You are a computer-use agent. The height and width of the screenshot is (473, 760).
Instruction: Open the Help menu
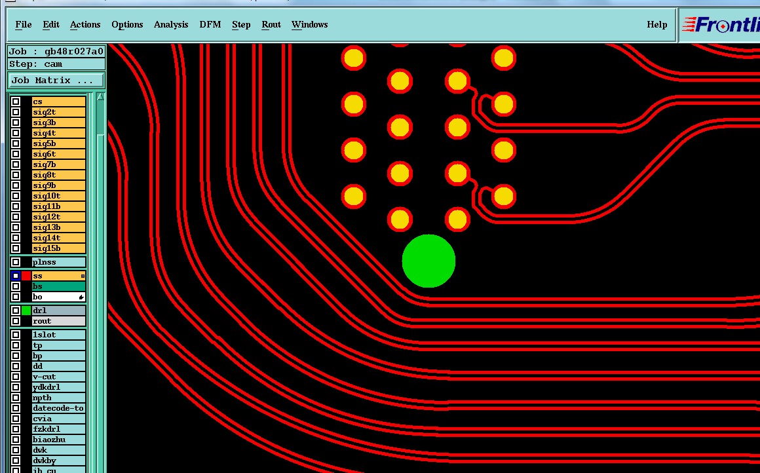click(x=656, y=25)
